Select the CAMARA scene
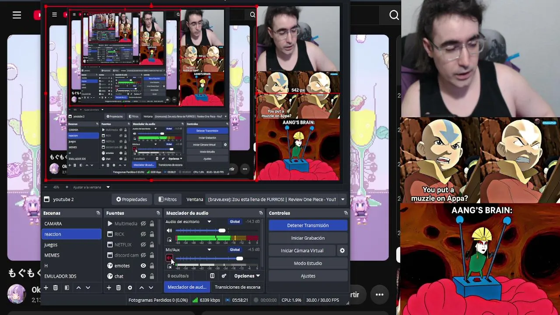 click(71, 224)
